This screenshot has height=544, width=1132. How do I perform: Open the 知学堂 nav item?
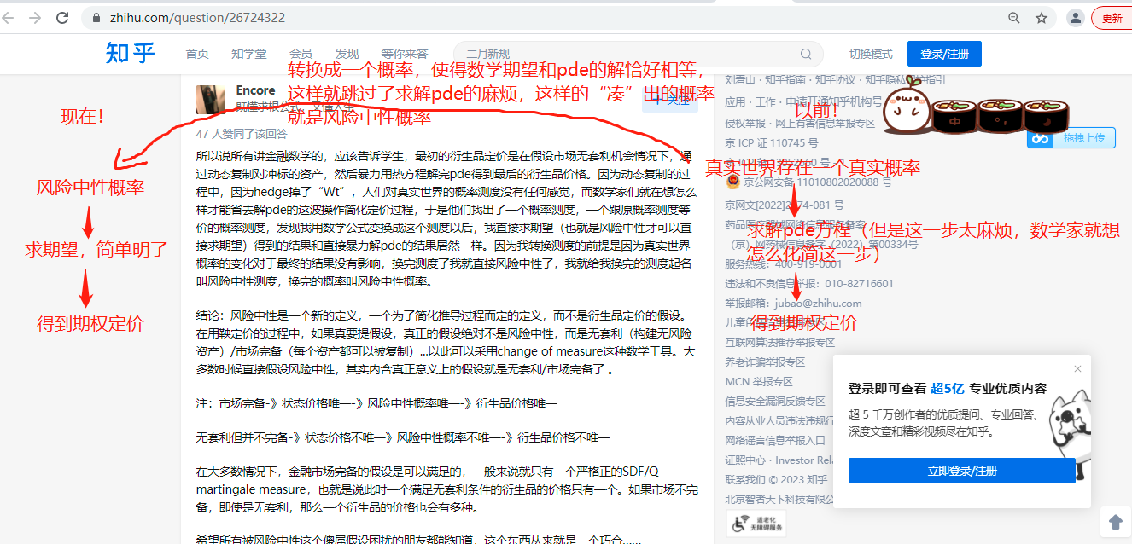(x=248, y=54)
